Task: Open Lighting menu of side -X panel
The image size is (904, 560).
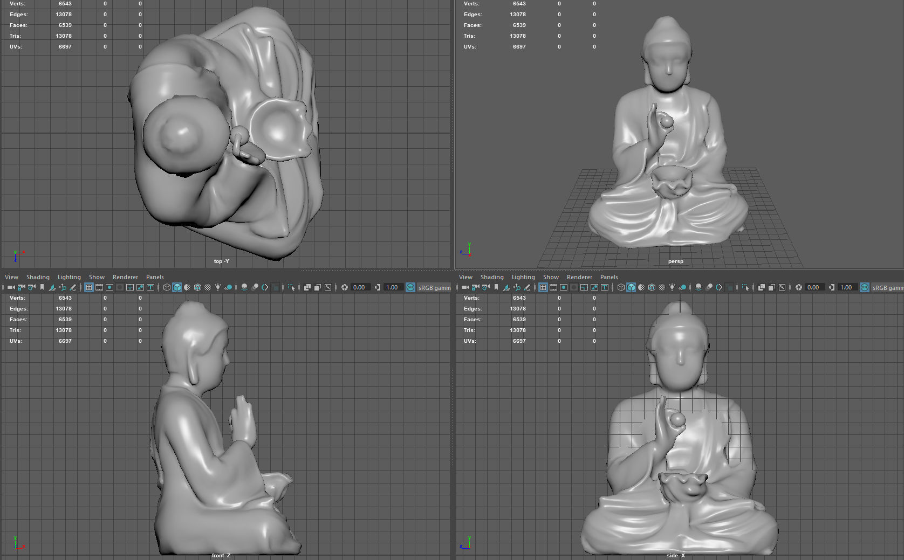Action: [x=523, y=277]
